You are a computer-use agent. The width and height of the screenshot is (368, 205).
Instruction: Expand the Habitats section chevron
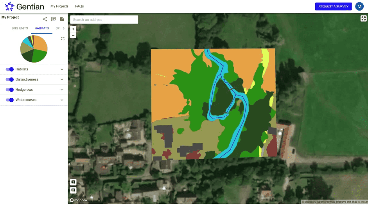tap(62, 69)
